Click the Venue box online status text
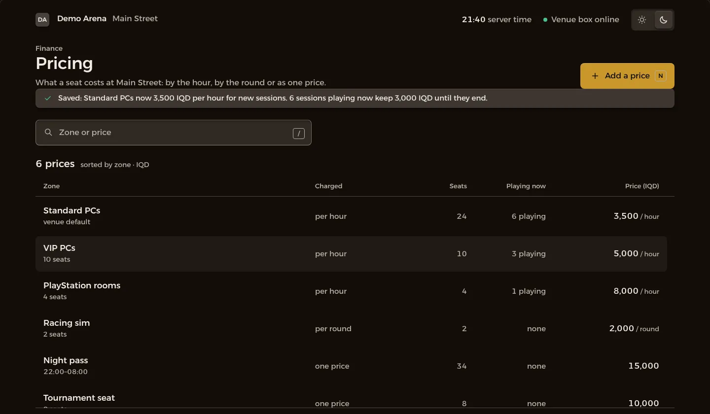The width and height of the screenshot is (710, 414). (x=585, y=20)
